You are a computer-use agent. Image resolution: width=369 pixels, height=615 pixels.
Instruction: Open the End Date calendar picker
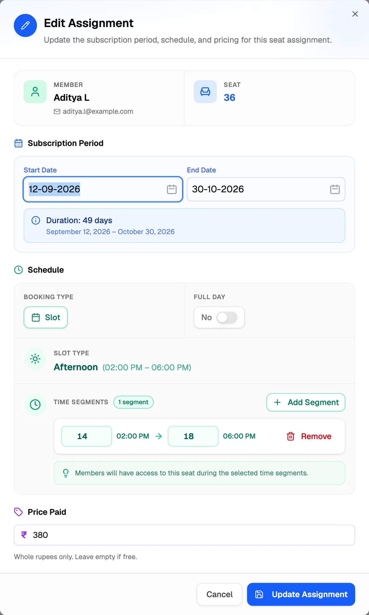click(x=335, y=189)
